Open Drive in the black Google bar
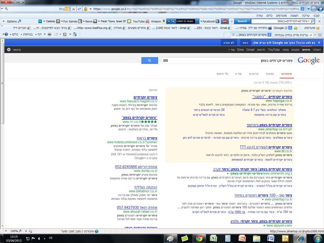The image size is (324, 243). [x=240, y=49]
